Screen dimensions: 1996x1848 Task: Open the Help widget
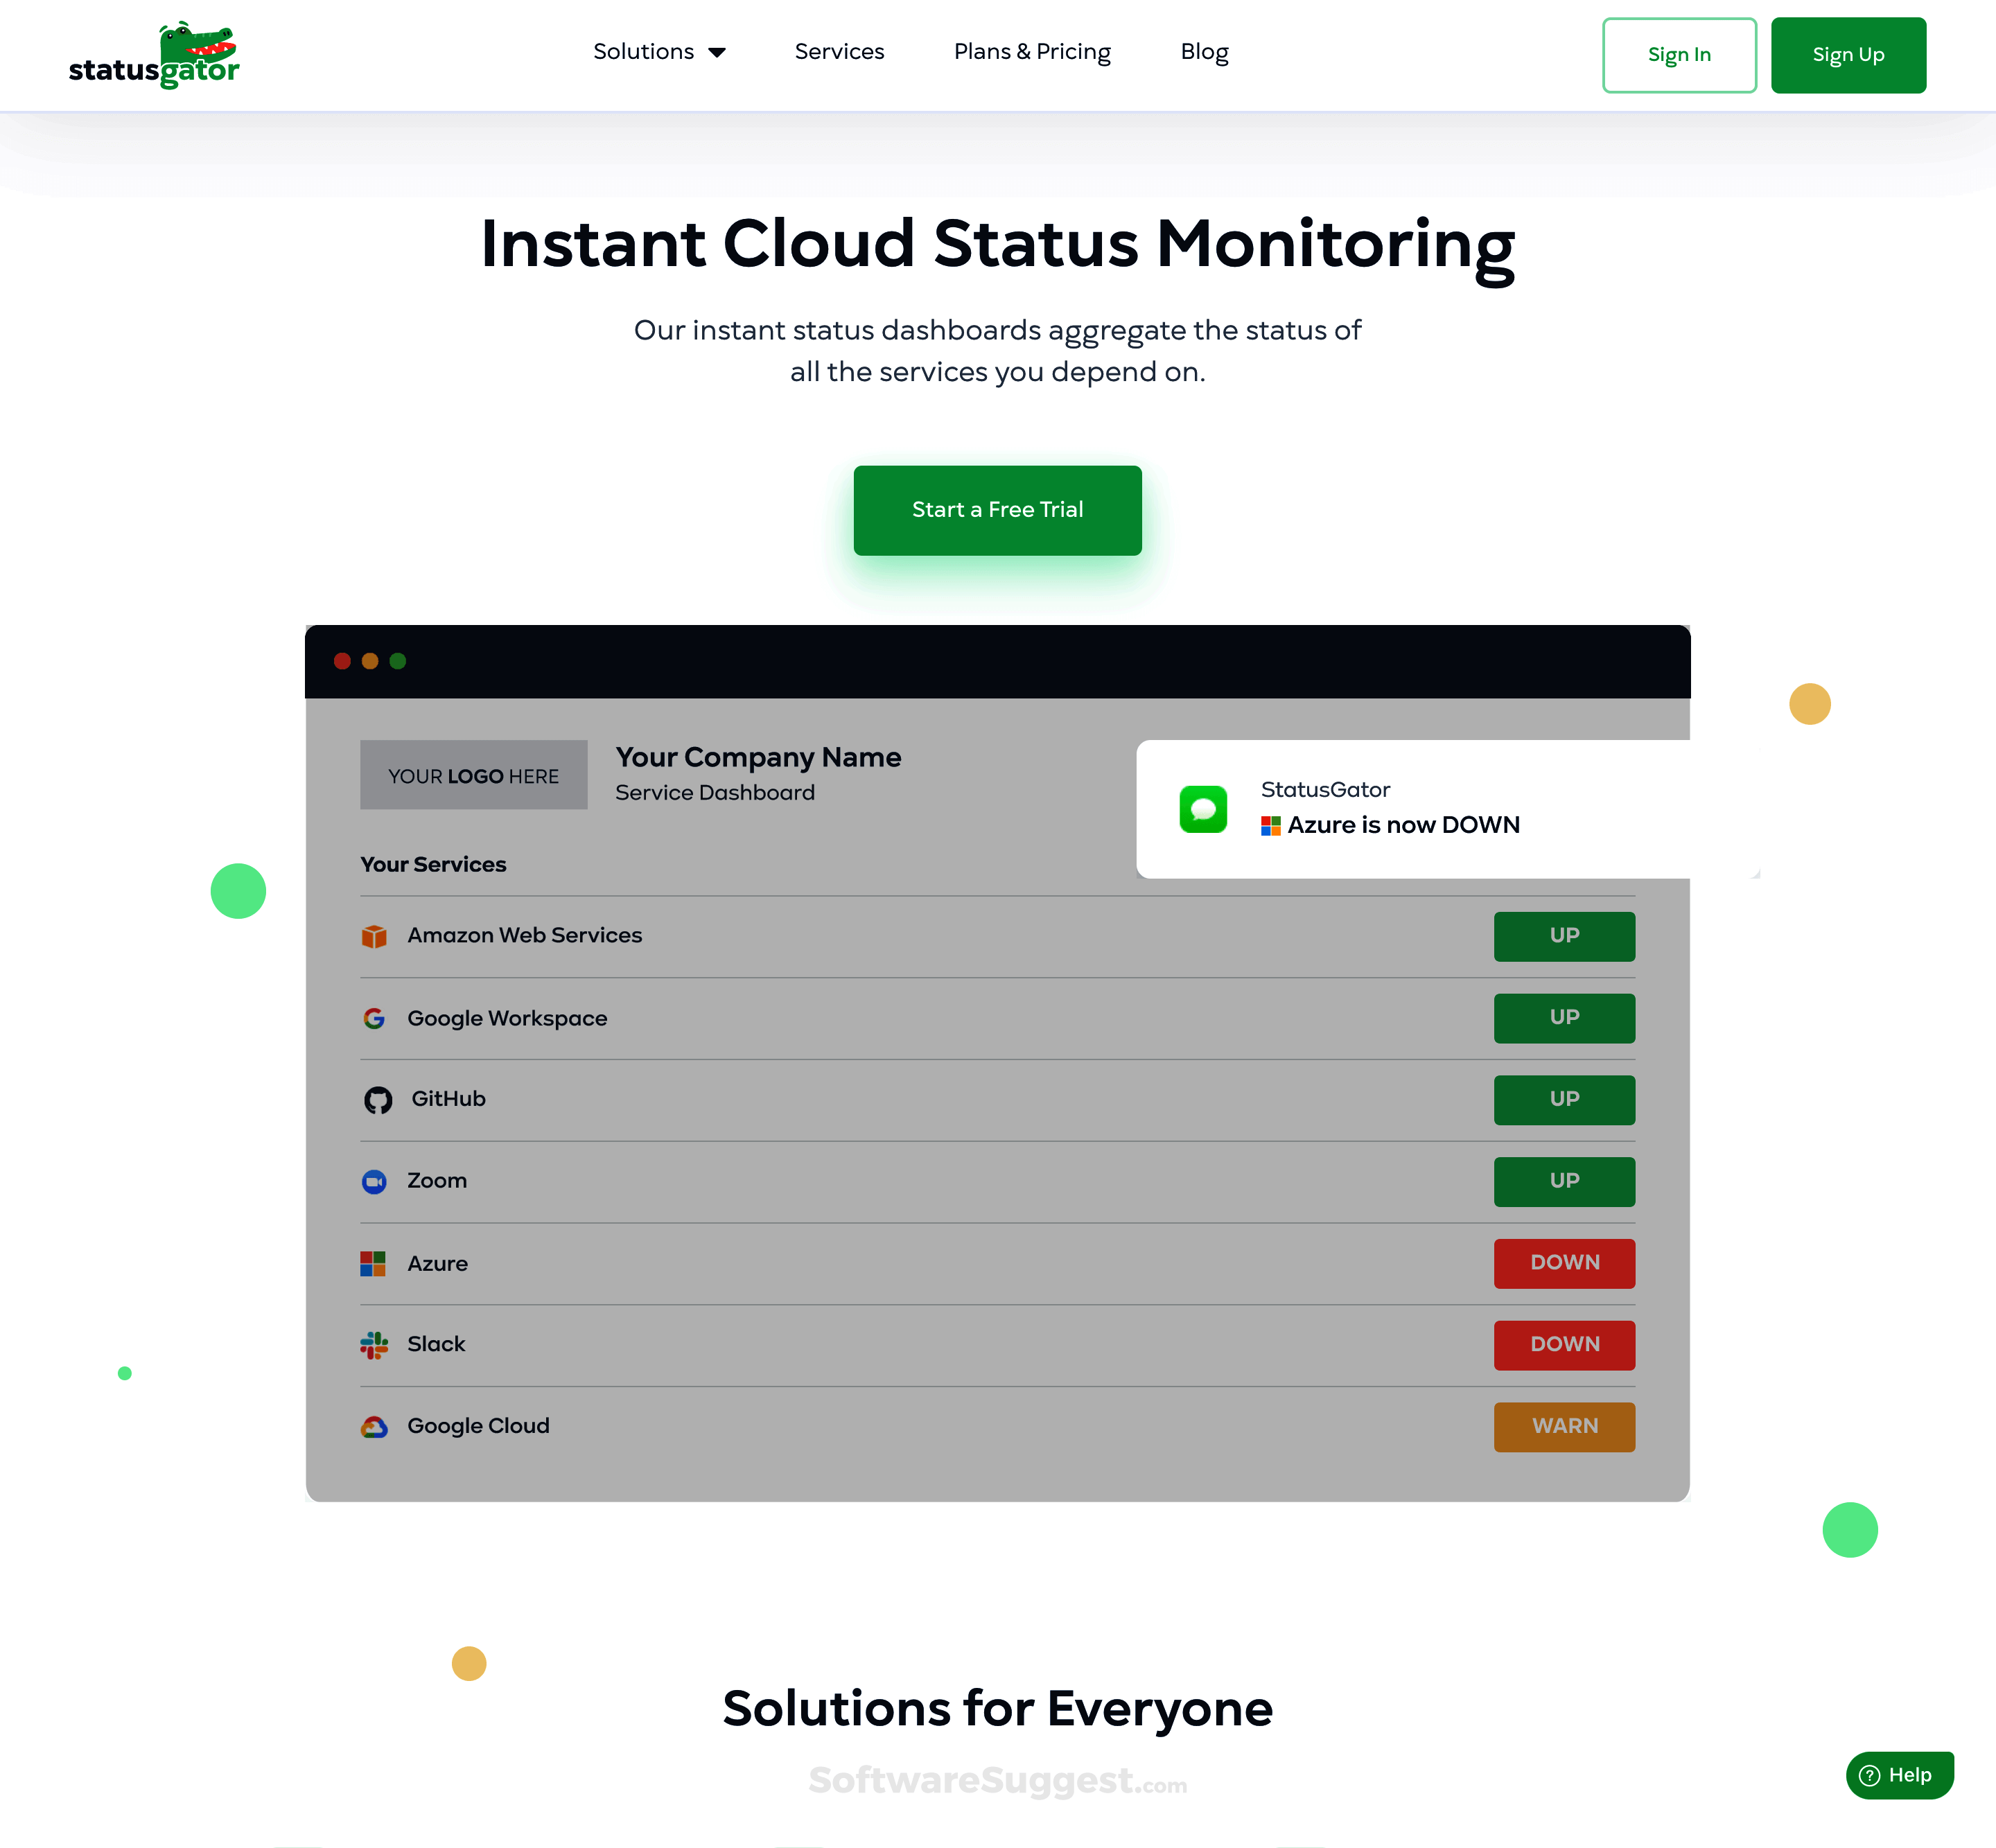pyautogui.click(x=1899, y=1775)
